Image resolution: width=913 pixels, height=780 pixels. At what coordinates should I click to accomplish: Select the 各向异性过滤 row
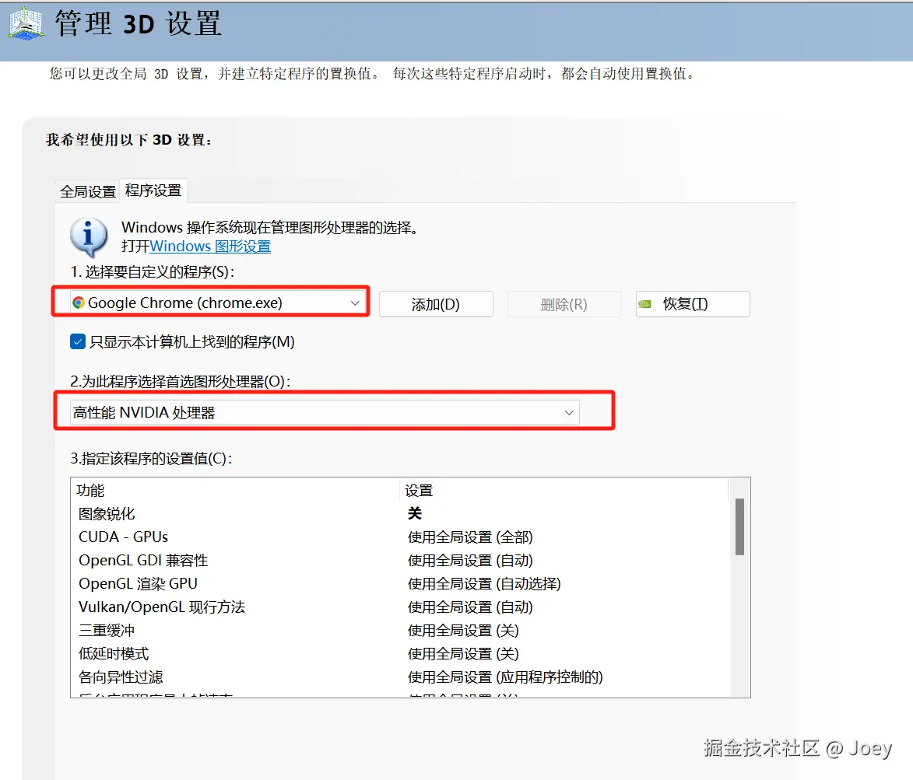tap(399, 677)
